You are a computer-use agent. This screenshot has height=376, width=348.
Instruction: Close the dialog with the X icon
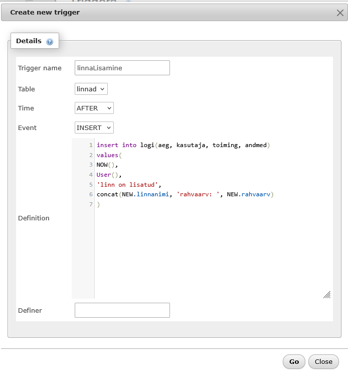(x=340, y=13)
